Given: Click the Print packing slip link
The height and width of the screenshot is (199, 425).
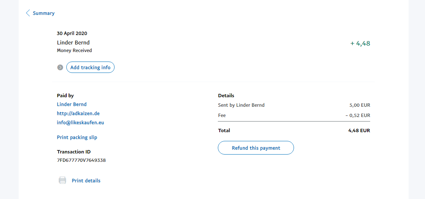Looking at the screenshot, I should pyautogui.click(x=77, y=137).
